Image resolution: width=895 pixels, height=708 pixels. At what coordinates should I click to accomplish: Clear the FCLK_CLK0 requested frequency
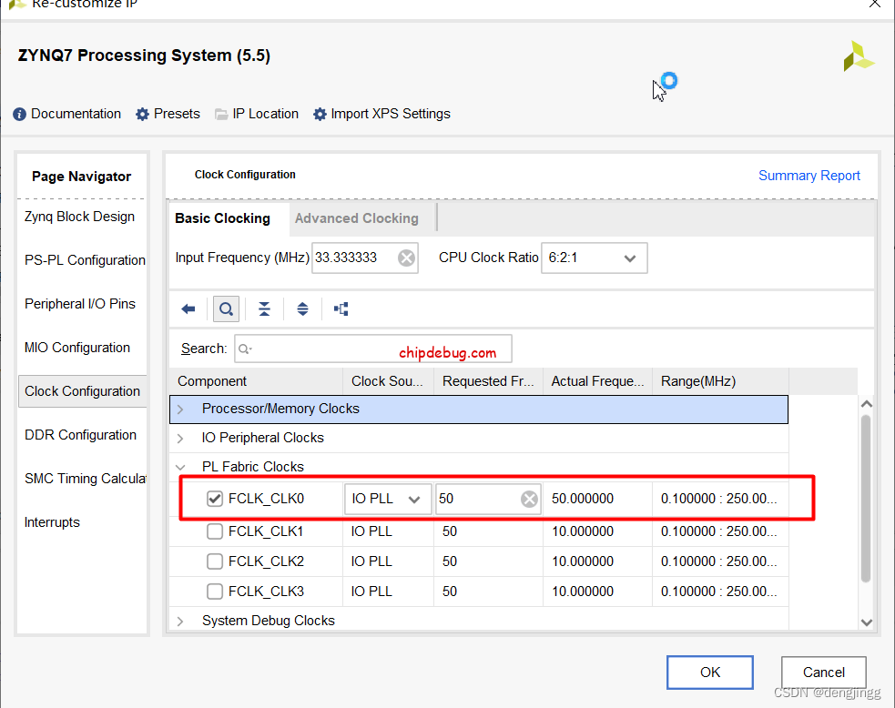pyautogui.click(x=529, y=499)
